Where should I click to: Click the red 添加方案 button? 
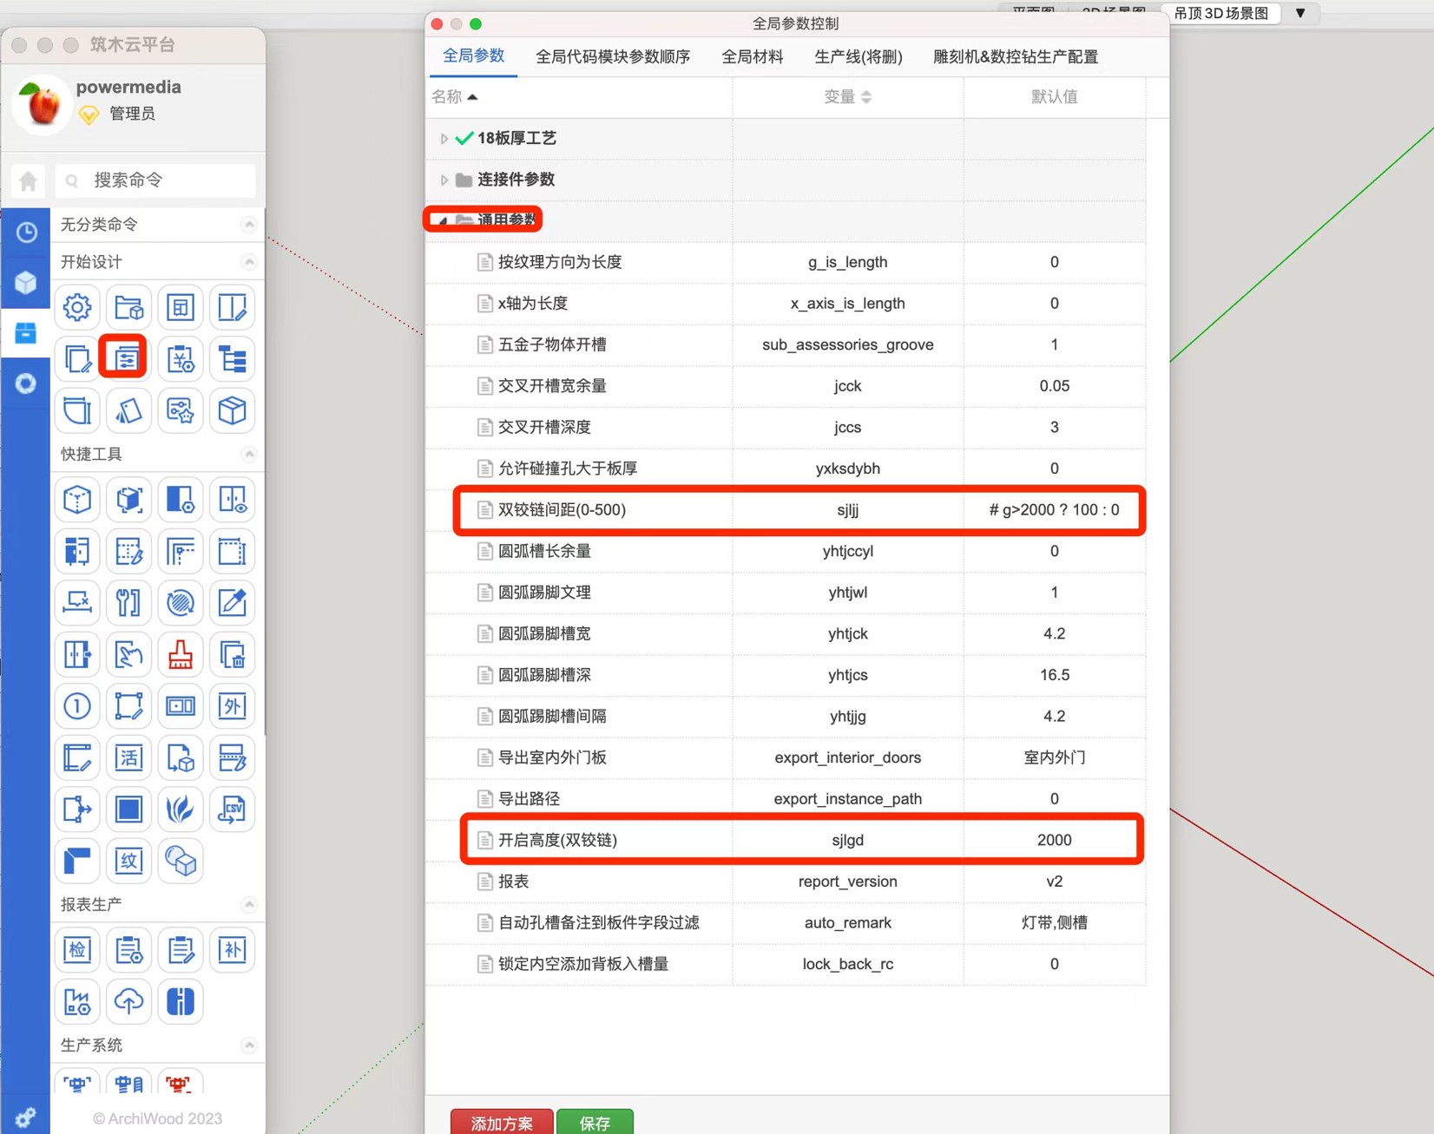(502, 1123)
